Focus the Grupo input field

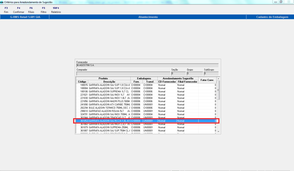click(195, 73)
